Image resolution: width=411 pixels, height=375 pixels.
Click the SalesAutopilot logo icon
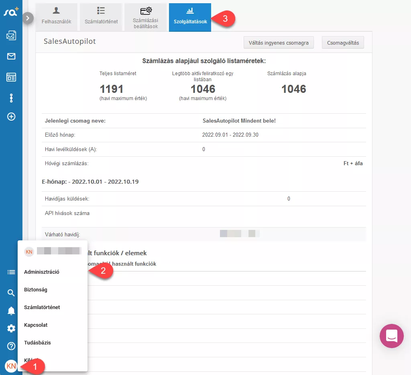point(11,12)
